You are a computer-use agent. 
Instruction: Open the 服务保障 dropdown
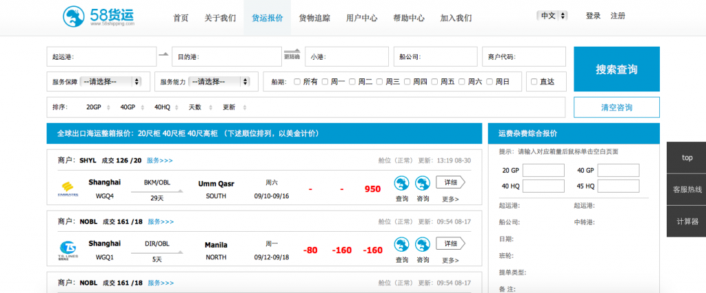(x=110, y=81)
